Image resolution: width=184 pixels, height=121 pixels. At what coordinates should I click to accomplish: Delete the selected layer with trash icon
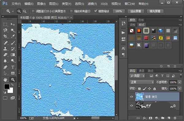[x=175, y=118]
